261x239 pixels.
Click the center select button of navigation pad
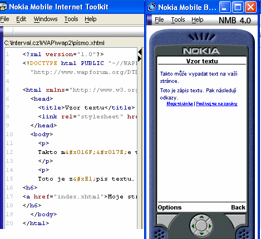(201, 225)
